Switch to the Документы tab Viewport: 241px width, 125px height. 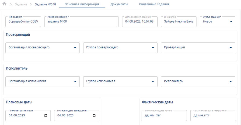click(x=119, y=4)
